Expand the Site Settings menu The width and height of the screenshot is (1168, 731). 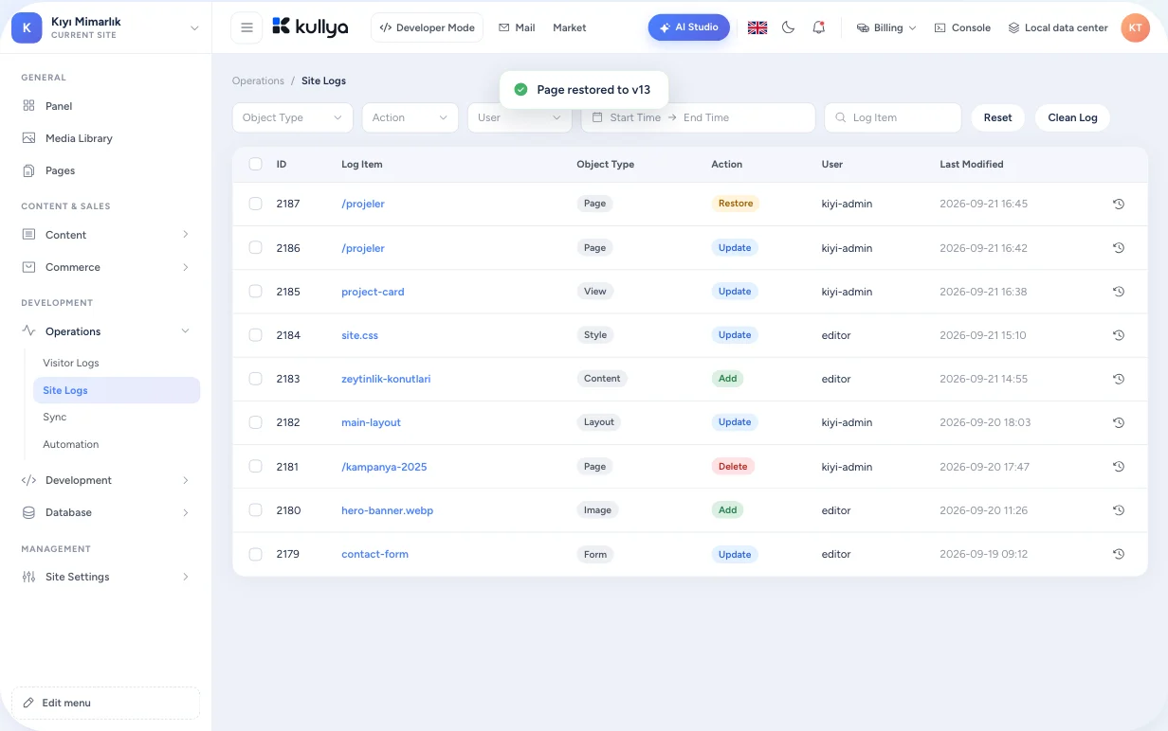click(x=105, y=577)
